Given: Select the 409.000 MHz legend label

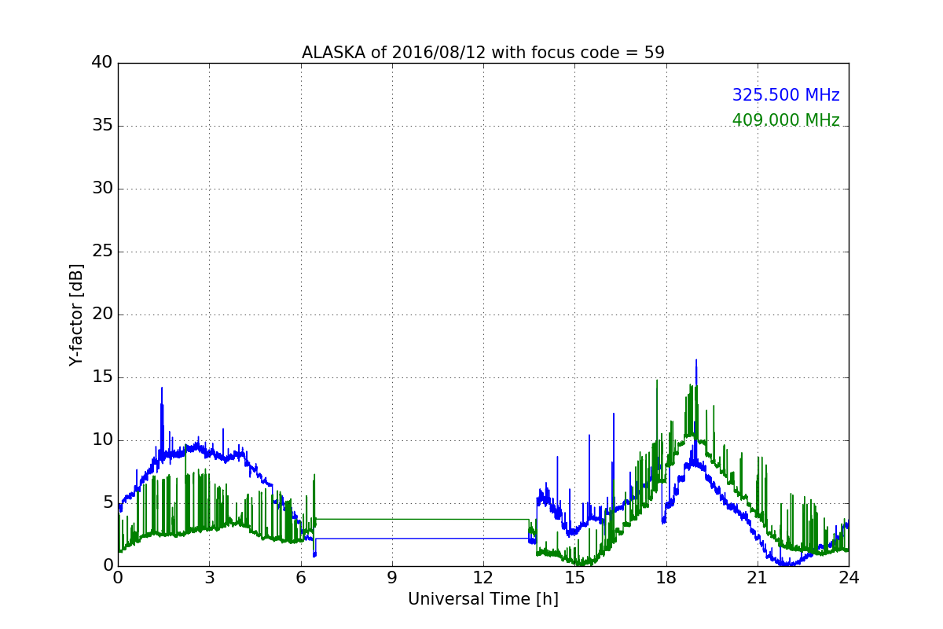Looking at the screenshot, I should 786,120.
